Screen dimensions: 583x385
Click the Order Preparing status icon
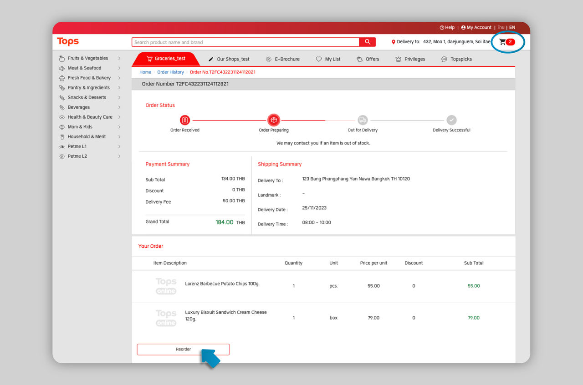[x=274, y=120]
